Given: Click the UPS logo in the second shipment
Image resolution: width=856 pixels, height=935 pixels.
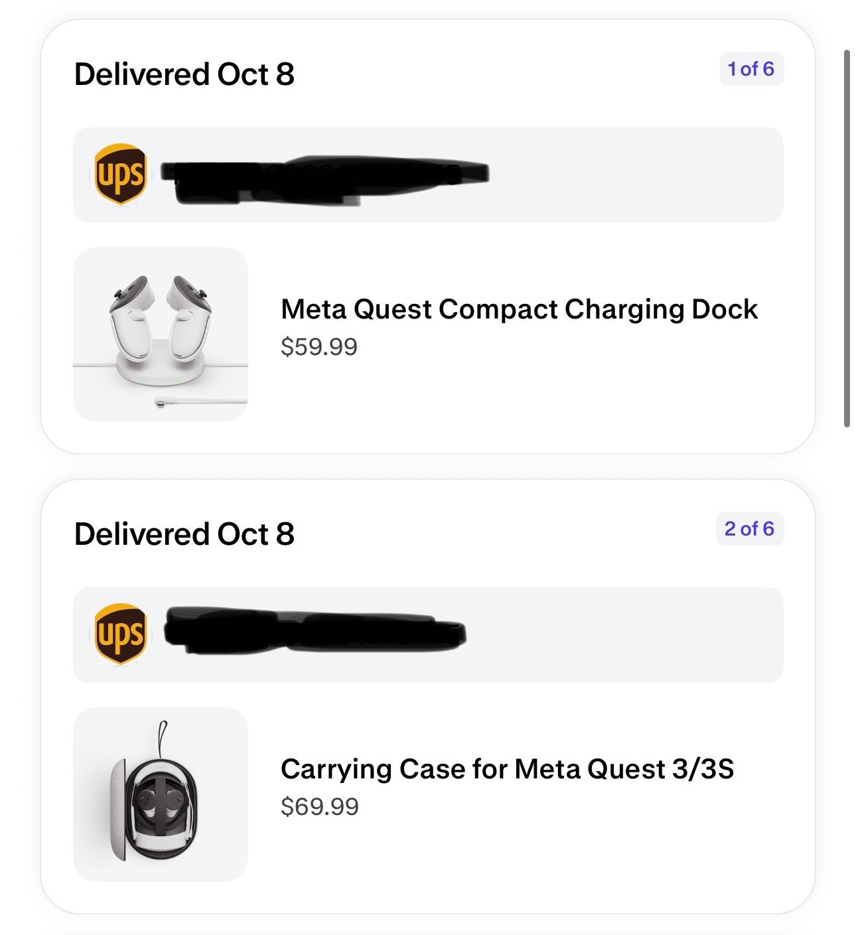Looking at the screenshot, I should coord(120,634).
